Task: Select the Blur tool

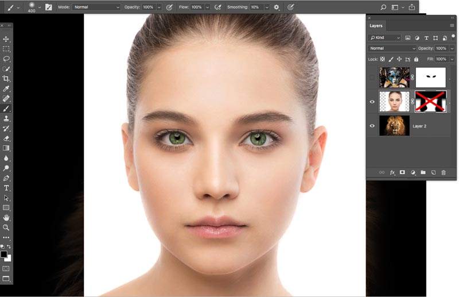Action: click(x=6, y=158)
